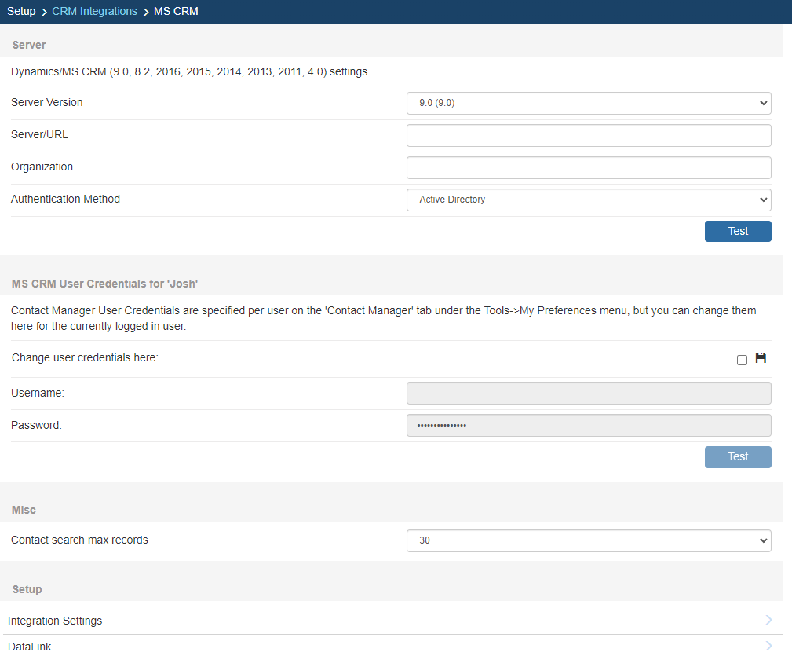This screenshot has height=663, width=792.
Task: Click the Server section heading
Action: click(29, 45)
